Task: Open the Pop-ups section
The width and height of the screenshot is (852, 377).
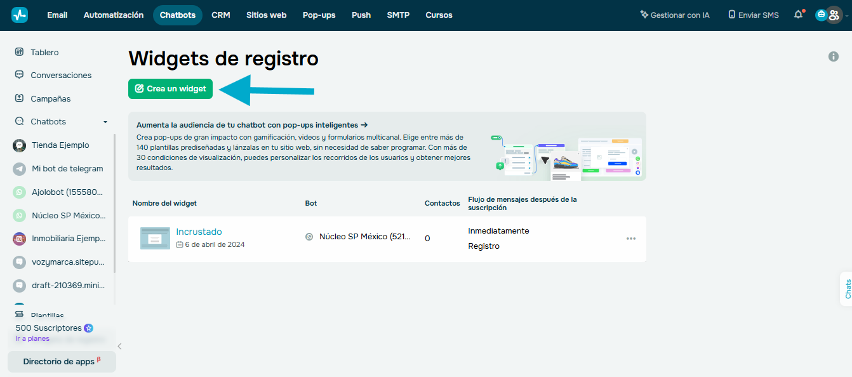Action: point(319,15)
